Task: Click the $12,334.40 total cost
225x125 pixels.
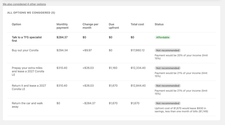Action: (x=138, y=68)
